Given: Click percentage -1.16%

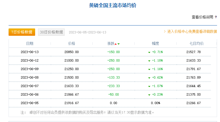Looking at the screenshot, I should 157,69.
